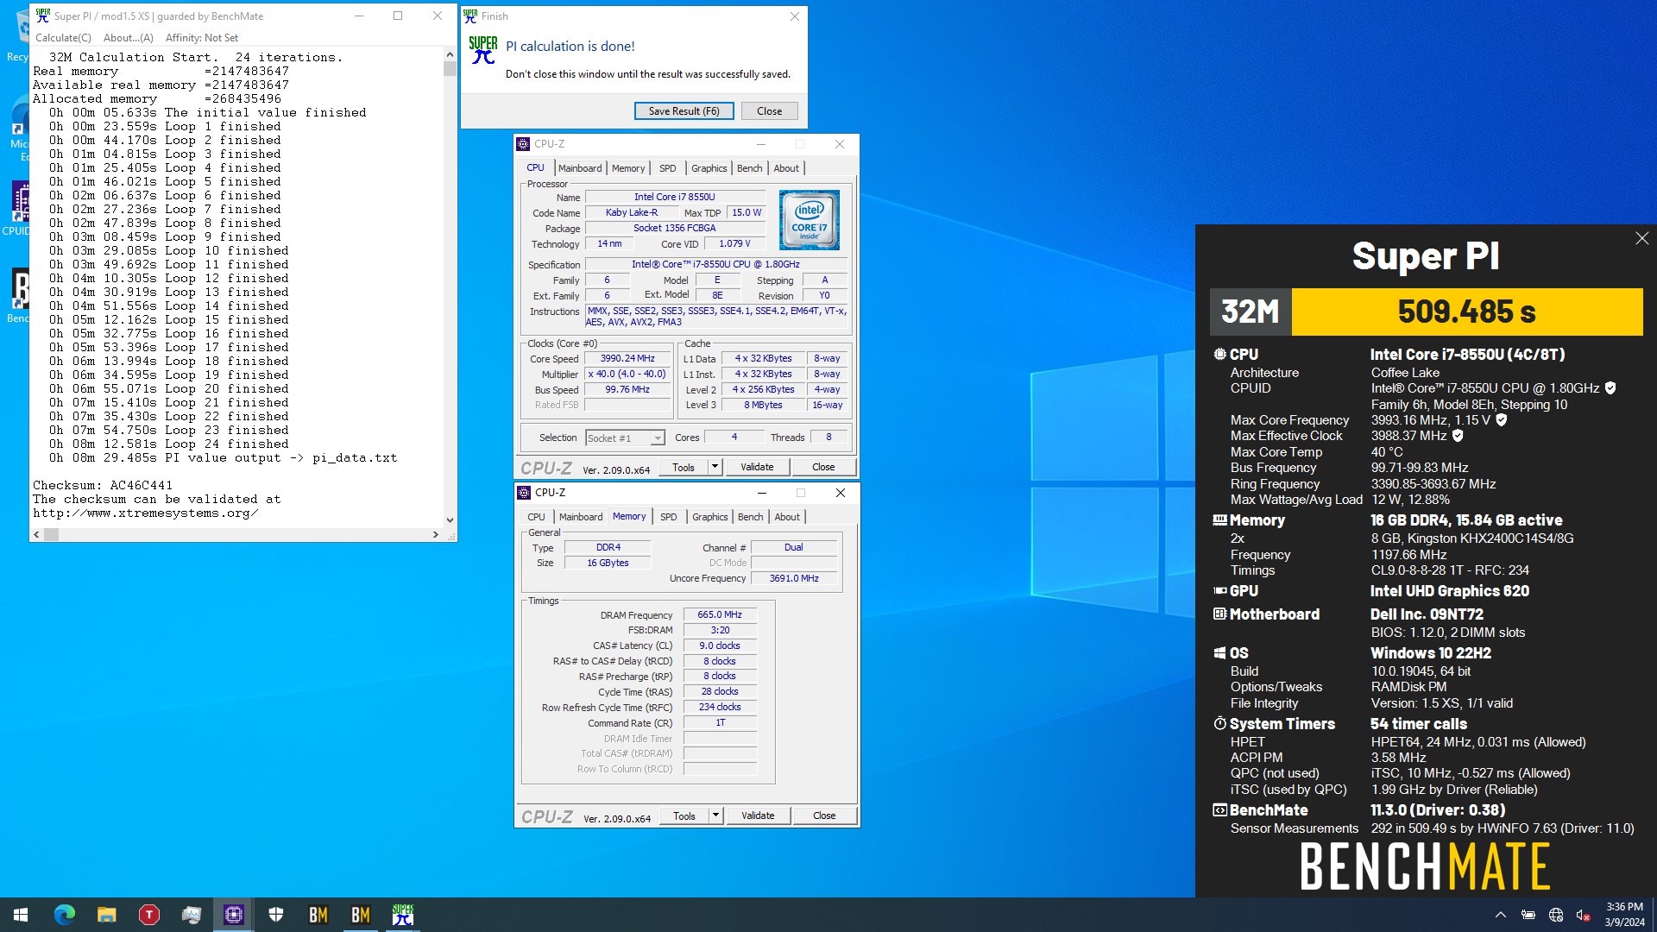This screenshot has height=932, width=1657.
Task: Click Tools button in lower CPU-Z window
Action: (x=684, y=815)
